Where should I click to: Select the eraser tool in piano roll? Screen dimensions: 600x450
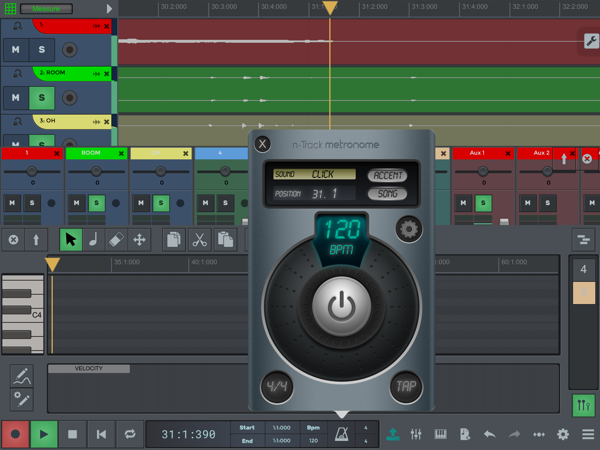coord(116,240)
